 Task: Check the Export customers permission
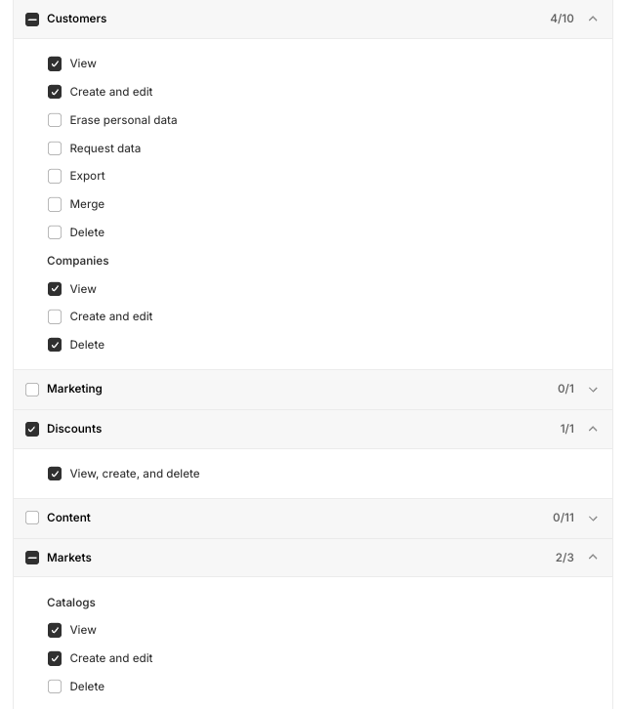[x=55, y=176]
